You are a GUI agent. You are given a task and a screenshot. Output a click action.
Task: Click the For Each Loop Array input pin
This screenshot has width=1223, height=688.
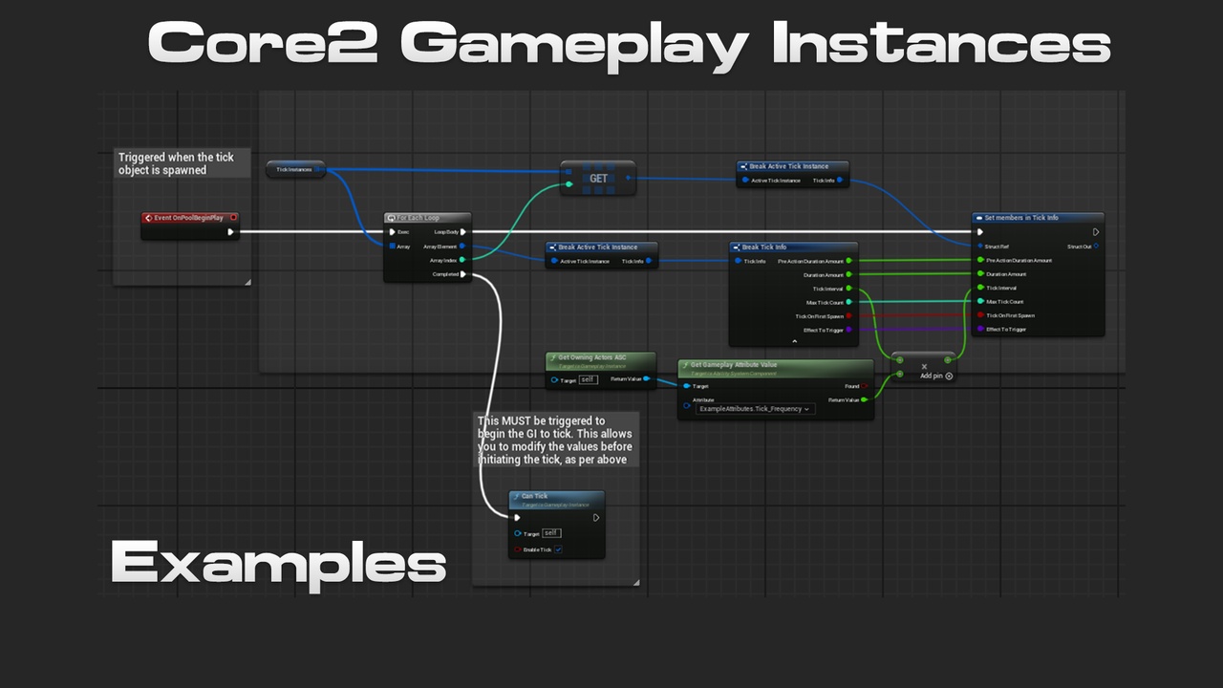392,246
